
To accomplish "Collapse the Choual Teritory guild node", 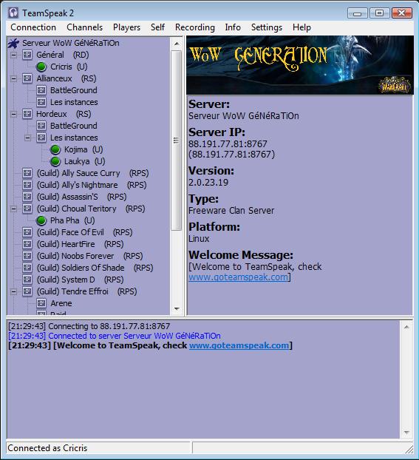I will point(13,209).
